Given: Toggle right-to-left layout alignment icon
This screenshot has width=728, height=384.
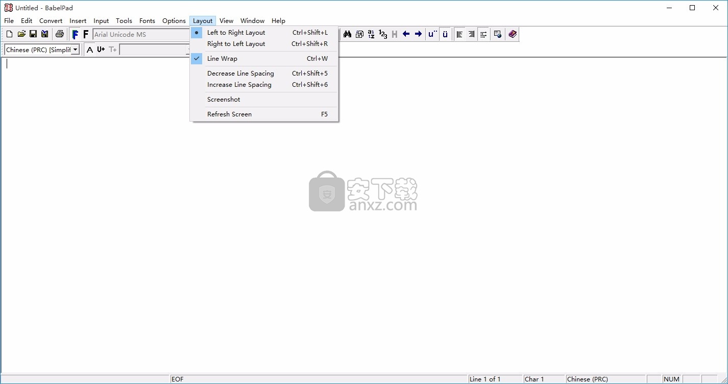Looking at the screenshot, I should [x=471, y=34].
